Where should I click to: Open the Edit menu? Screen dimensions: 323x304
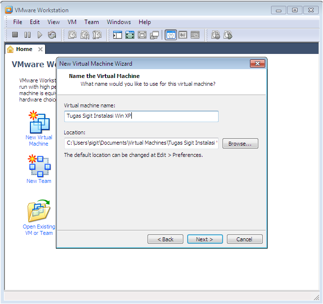(35, 22)
